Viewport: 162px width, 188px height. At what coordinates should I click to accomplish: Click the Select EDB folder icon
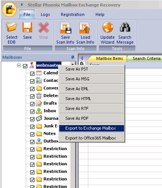click(12, 27)
